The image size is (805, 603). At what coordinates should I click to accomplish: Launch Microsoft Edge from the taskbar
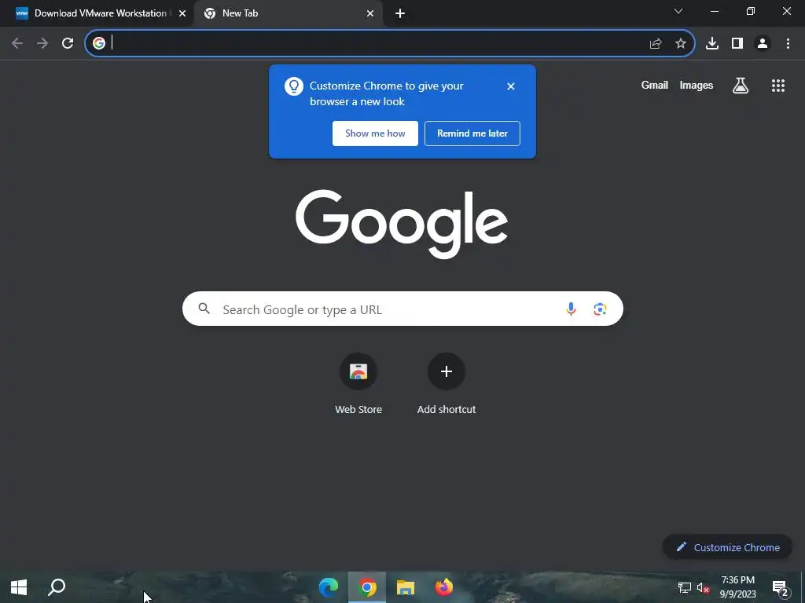[329, 587]
